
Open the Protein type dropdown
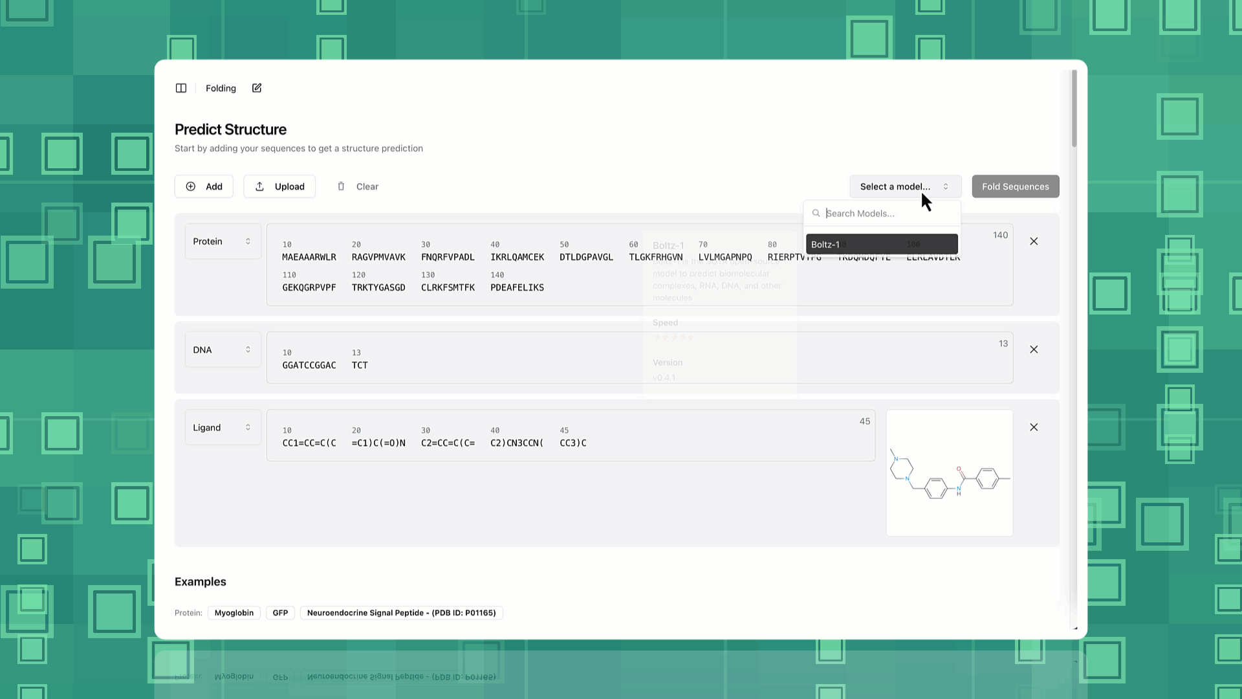point(223,241)
